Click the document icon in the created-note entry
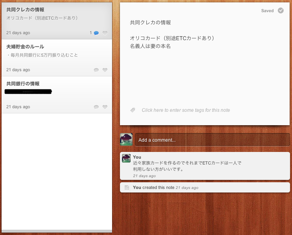 (127, 188)
